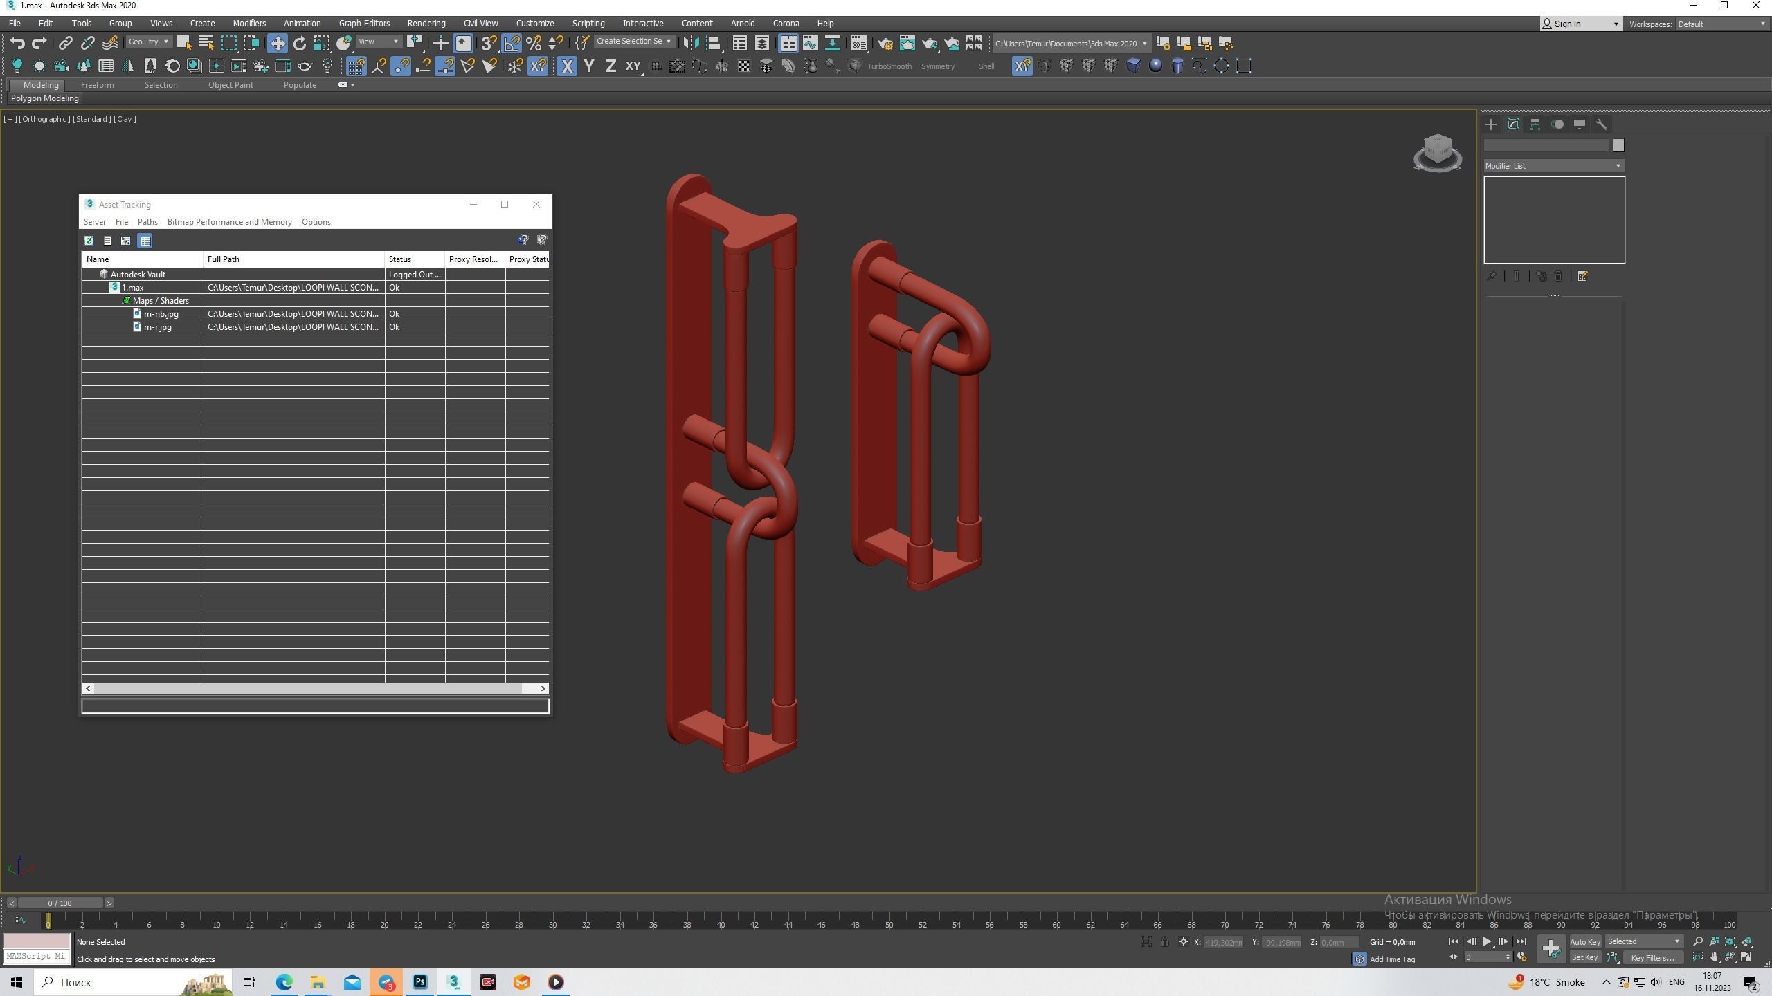The width and height of the screenshot is (1772, 996).
Task: Toggle the Percent Snap icon
Action: point(534,44)
